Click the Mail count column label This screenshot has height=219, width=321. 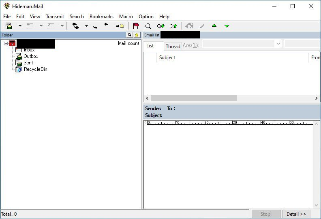pos(128,43)
